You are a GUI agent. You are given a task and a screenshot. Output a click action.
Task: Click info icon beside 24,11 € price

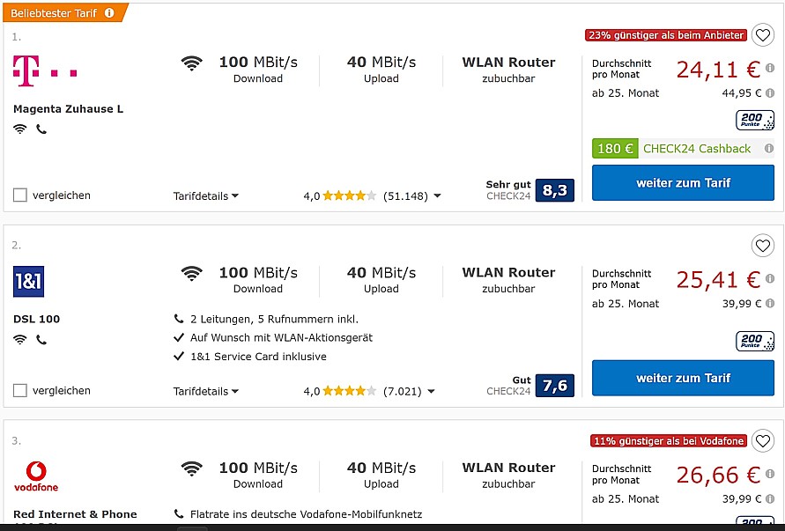click(x=770, y=68)
